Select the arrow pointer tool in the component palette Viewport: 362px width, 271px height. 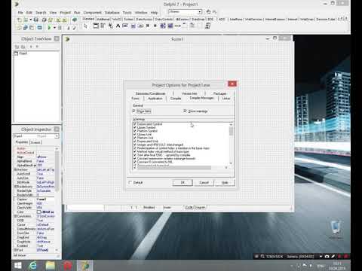85,26
